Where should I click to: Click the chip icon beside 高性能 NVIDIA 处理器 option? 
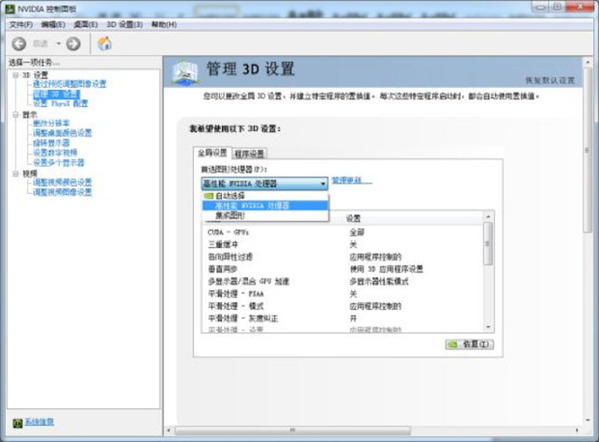(x=210, y=205)
